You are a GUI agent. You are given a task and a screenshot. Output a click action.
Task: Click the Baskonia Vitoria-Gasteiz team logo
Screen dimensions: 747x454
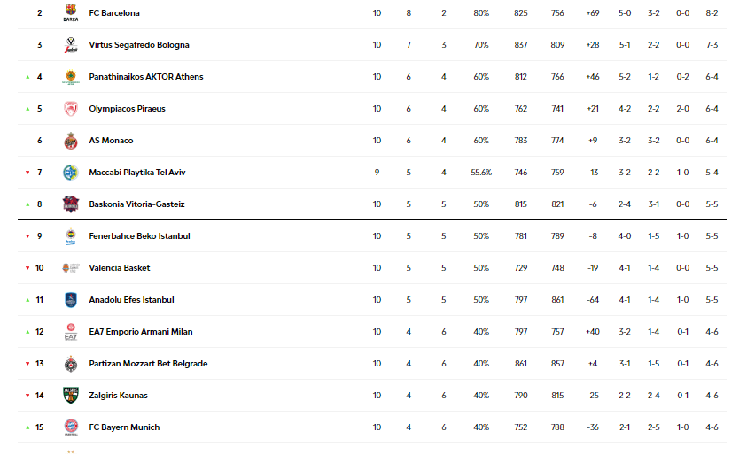(71, 204)
